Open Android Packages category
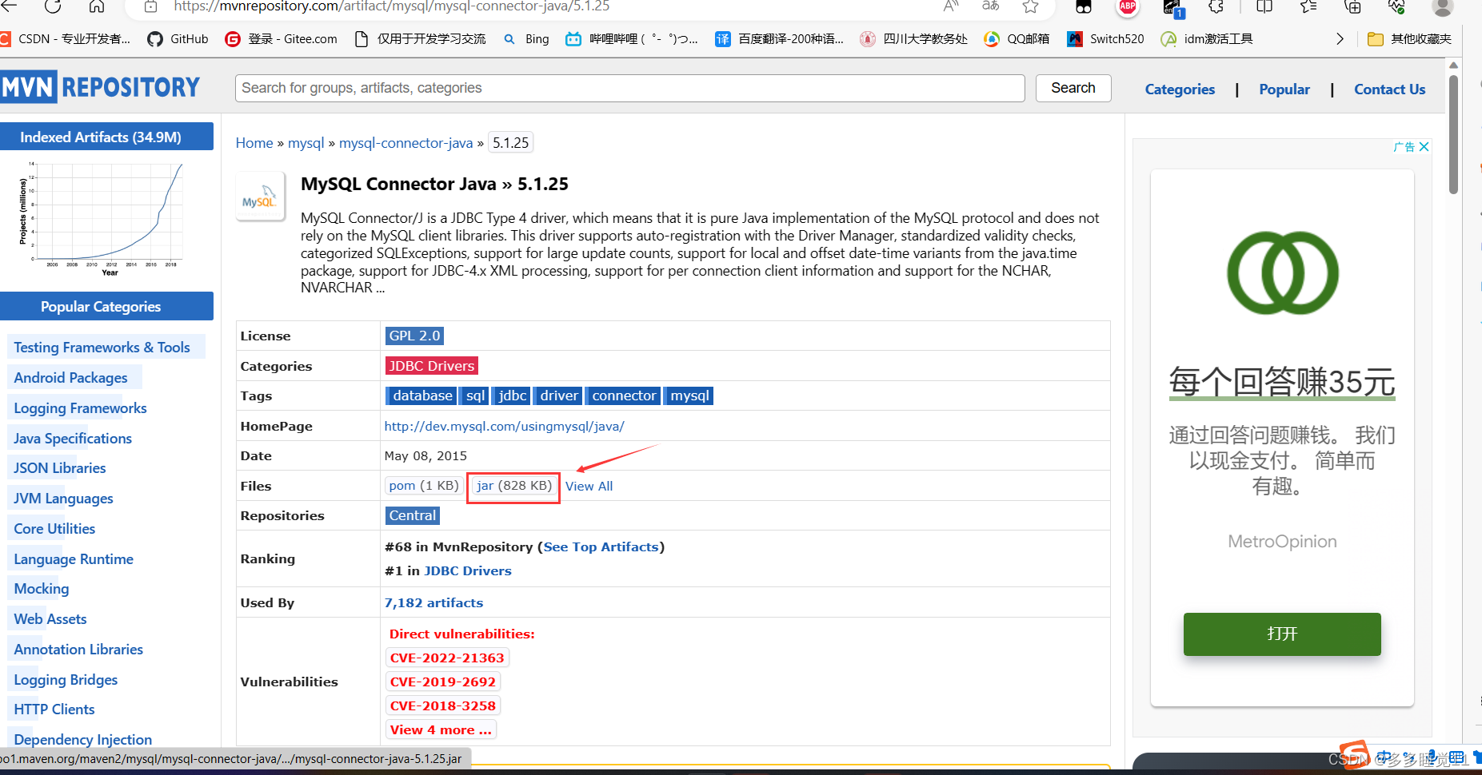Viewport: 1482px width, 775px height. [70, 378]
